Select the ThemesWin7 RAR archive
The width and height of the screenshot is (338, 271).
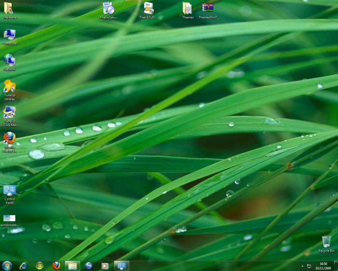208,9
